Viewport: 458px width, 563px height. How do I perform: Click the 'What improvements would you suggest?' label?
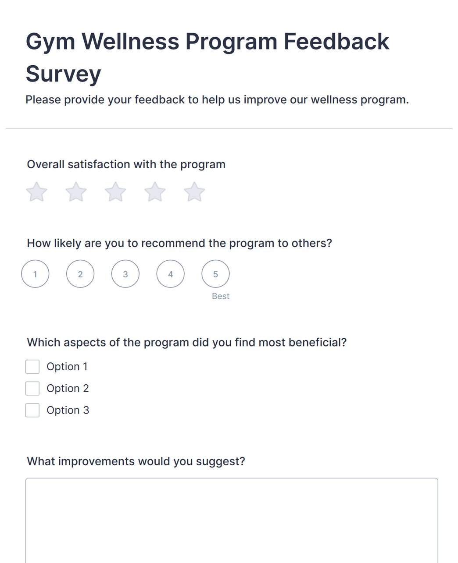point(136,461)
